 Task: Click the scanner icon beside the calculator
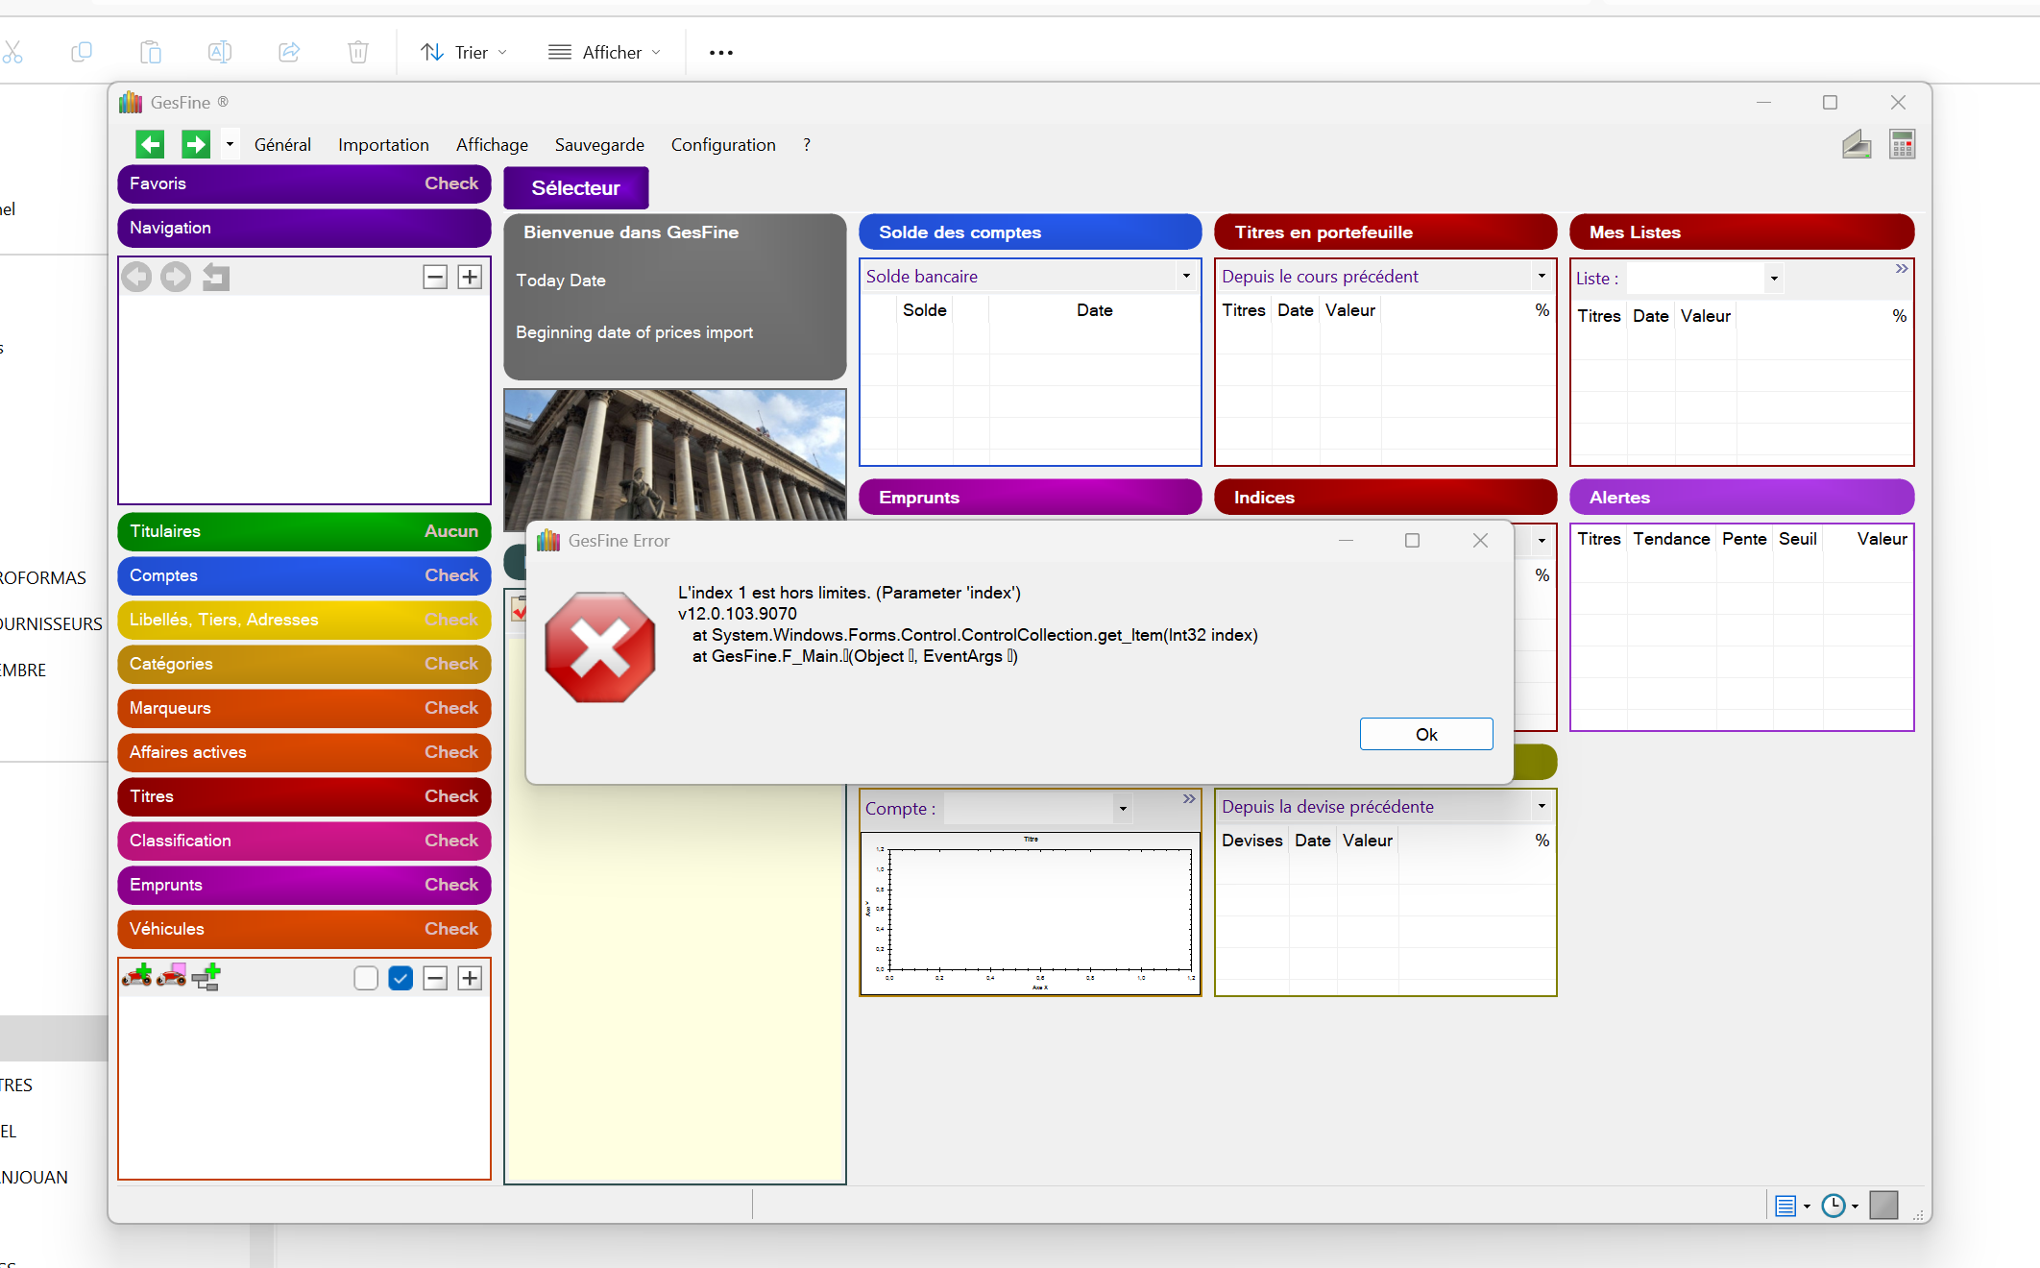[x=1856, y=145]
